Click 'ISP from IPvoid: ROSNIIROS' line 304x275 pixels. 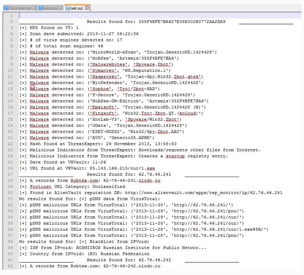(x=112, y=247)
